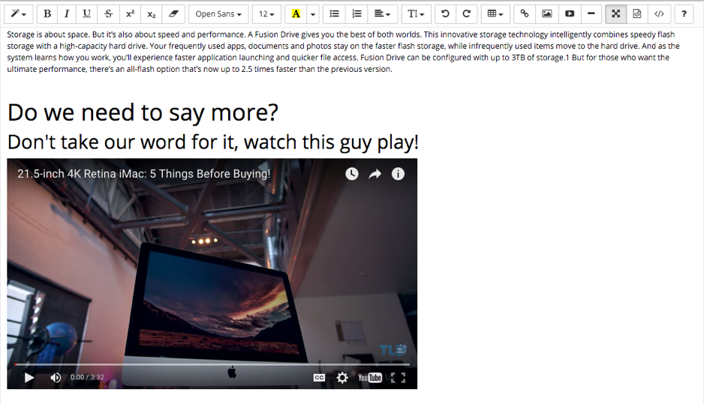The image size is (704, 404).
Task: Open the Open Sans font family dropdown
Action: [x=218, y=14]
